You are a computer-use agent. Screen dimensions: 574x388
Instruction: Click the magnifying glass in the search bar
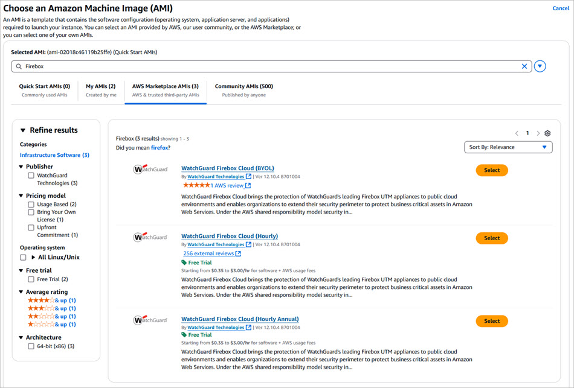pyautogui.click(x=20, y=66)
